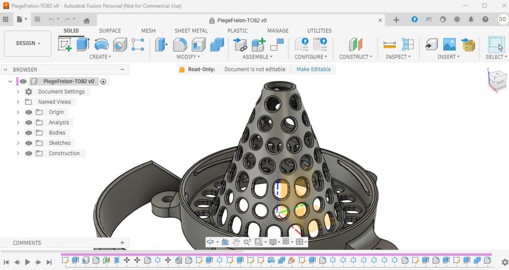The image size is (509, 270).
Task: Click the ViewCube in the corner
Action: (x=497, y=79)
